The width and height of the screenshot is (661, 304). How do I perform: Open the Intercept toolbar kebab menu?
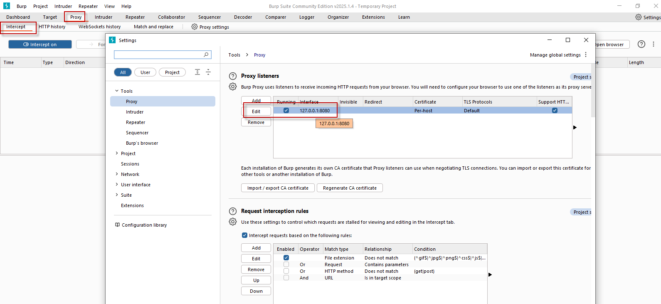tap(654, 44)
